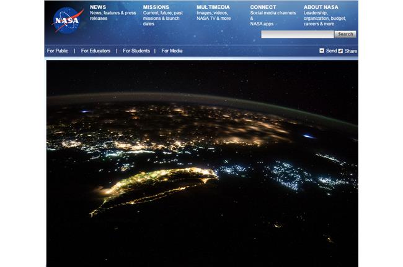Click the Share link text
The image size is (403, 267).
pyautogui.click(x=351, y=51)
